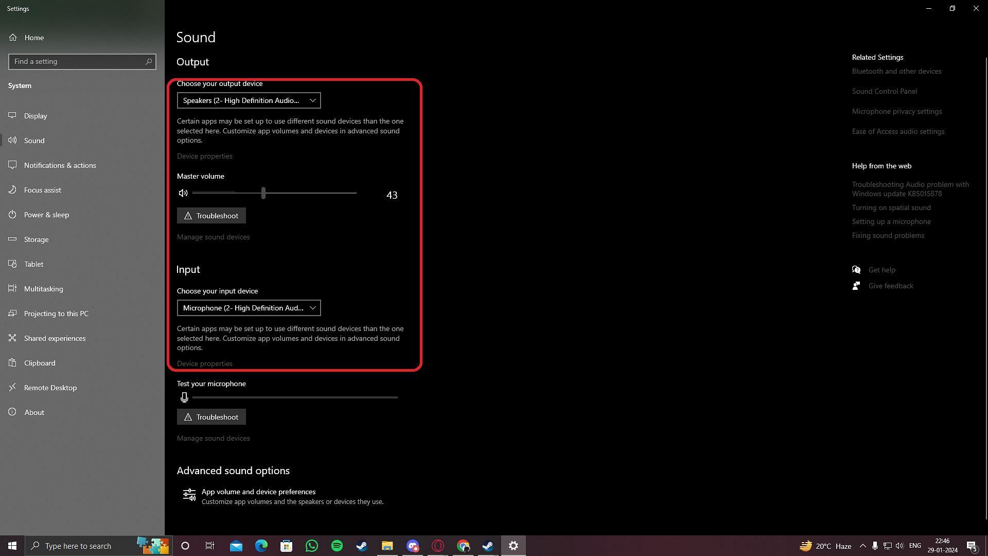
Task: Click Troubleshoot under Master volume
Action: pos(211,216)
